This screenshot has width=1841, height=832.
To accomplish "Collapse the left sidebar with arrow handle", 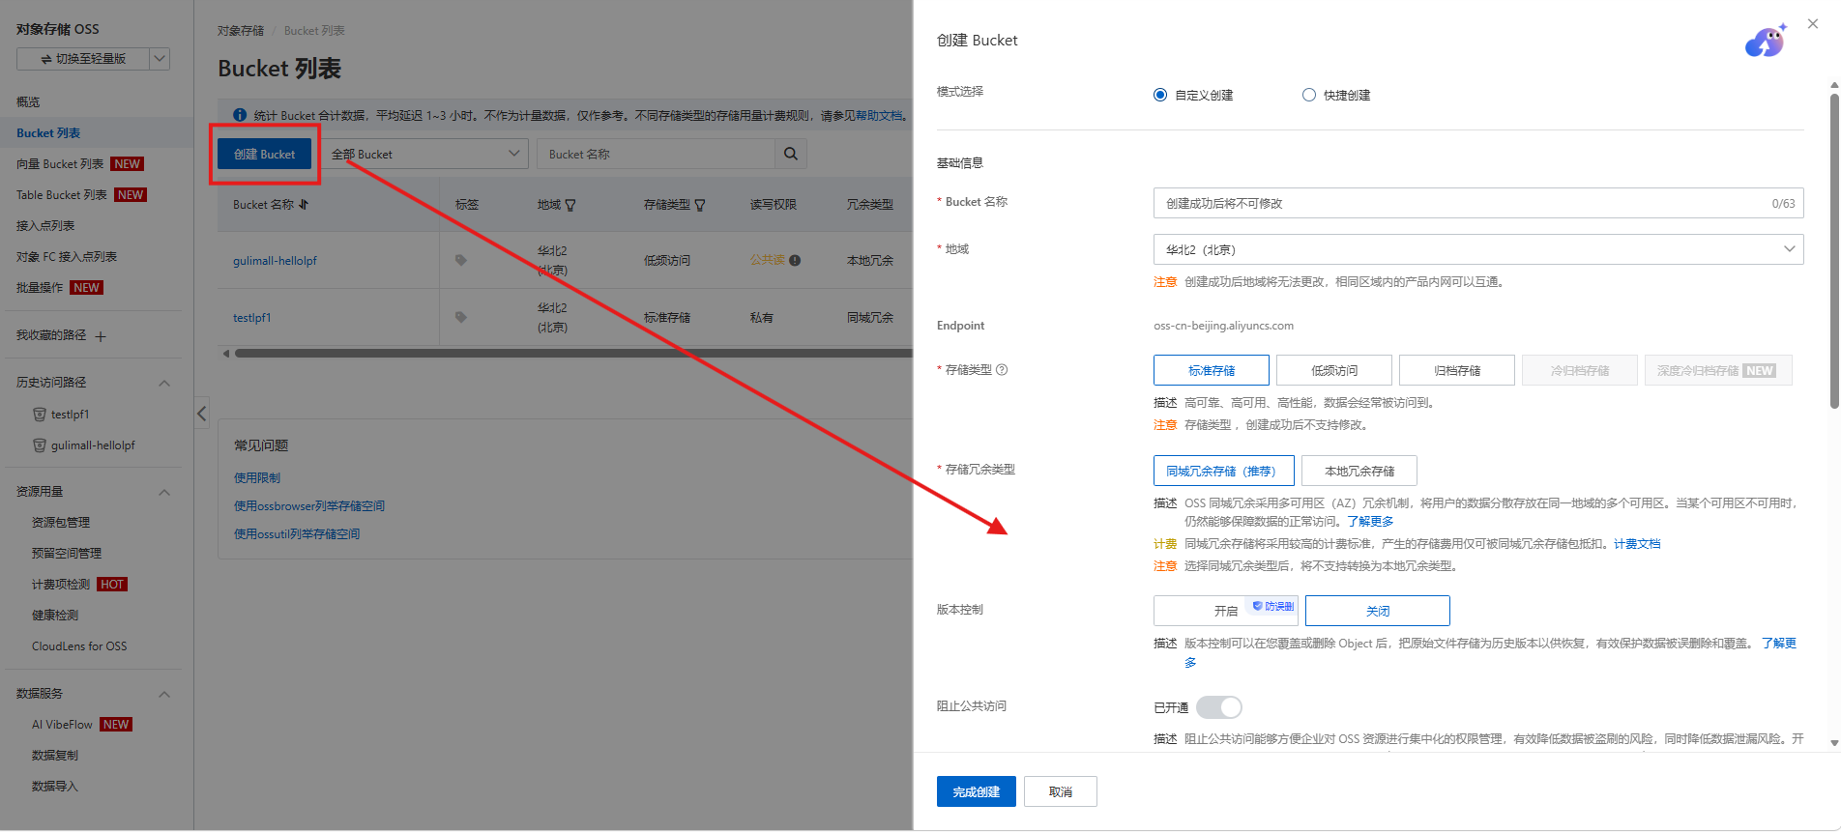I will (x=201, y=415).
